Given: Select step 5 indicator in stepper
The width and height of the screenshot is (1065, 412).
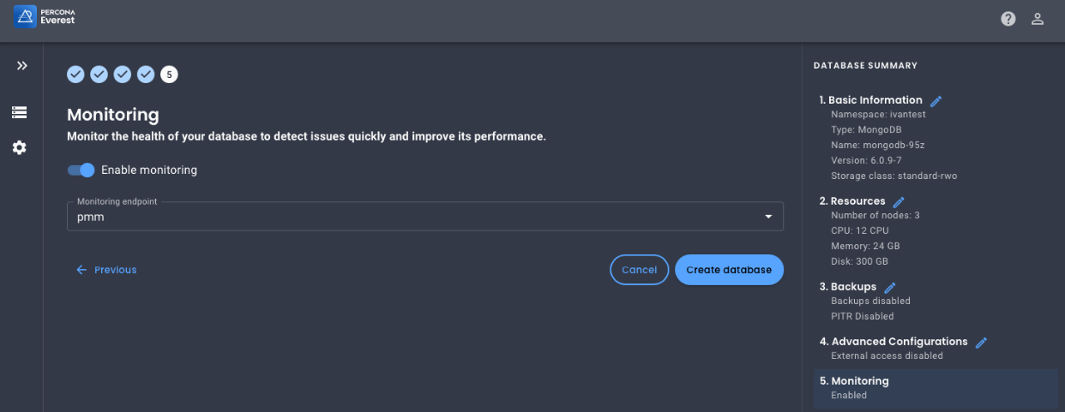Looking at the screenshot, I should tap(169, 75).
